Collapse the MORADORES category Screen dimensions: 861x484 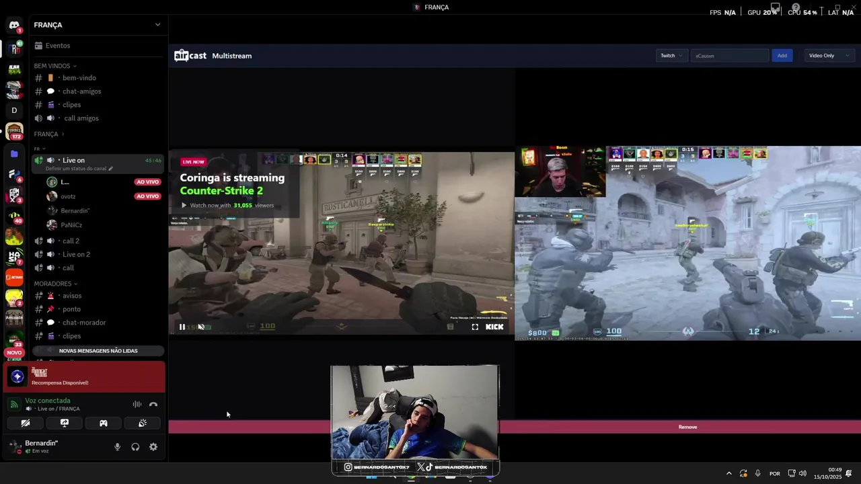point(55,284)
